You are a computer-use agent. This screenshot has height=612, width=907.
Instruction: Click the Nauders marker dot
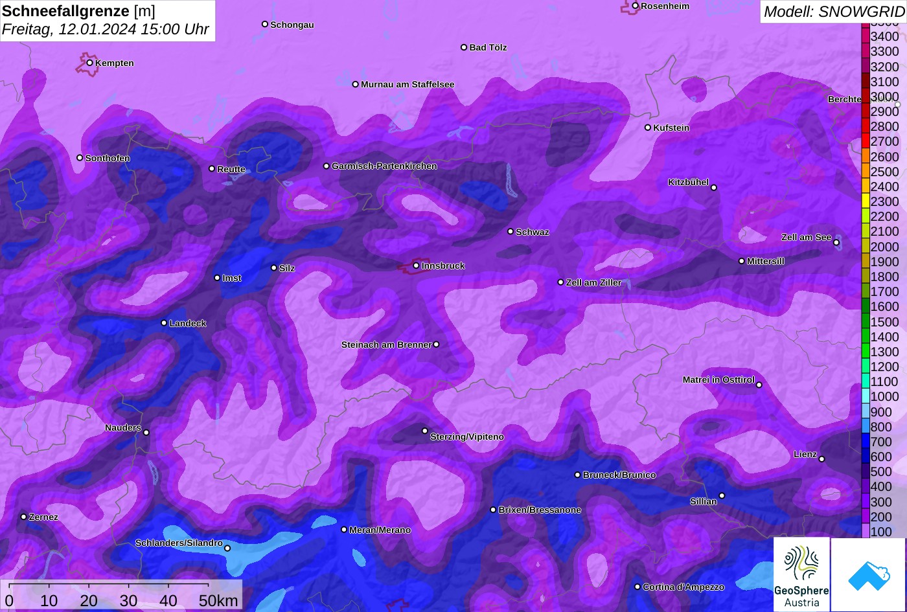[146, 433]
